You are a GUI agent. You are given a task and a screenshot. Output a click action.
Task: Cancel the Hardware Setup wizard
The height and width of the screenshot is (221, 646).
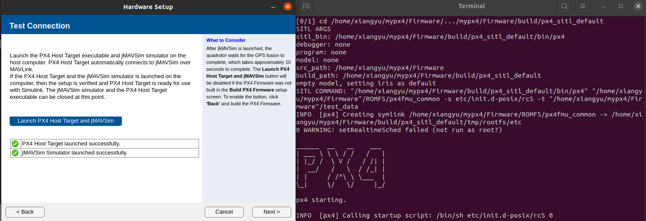click(x=224, y=212)
